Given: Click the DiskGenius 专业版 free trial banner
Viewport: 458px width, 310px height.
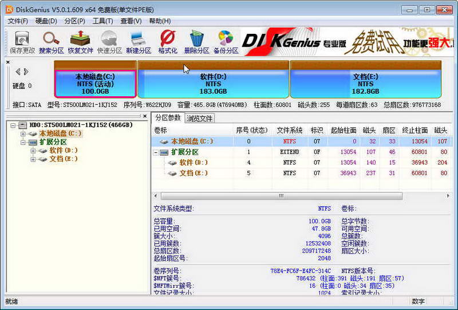Looking at the screenshot, I should tap(348, 42).
